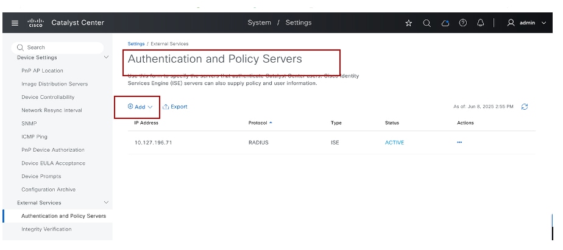Image resolution: width=563 pixels, height=250 pixels.
Task: Focus the sidebar Search field
Action: (57, 48)
